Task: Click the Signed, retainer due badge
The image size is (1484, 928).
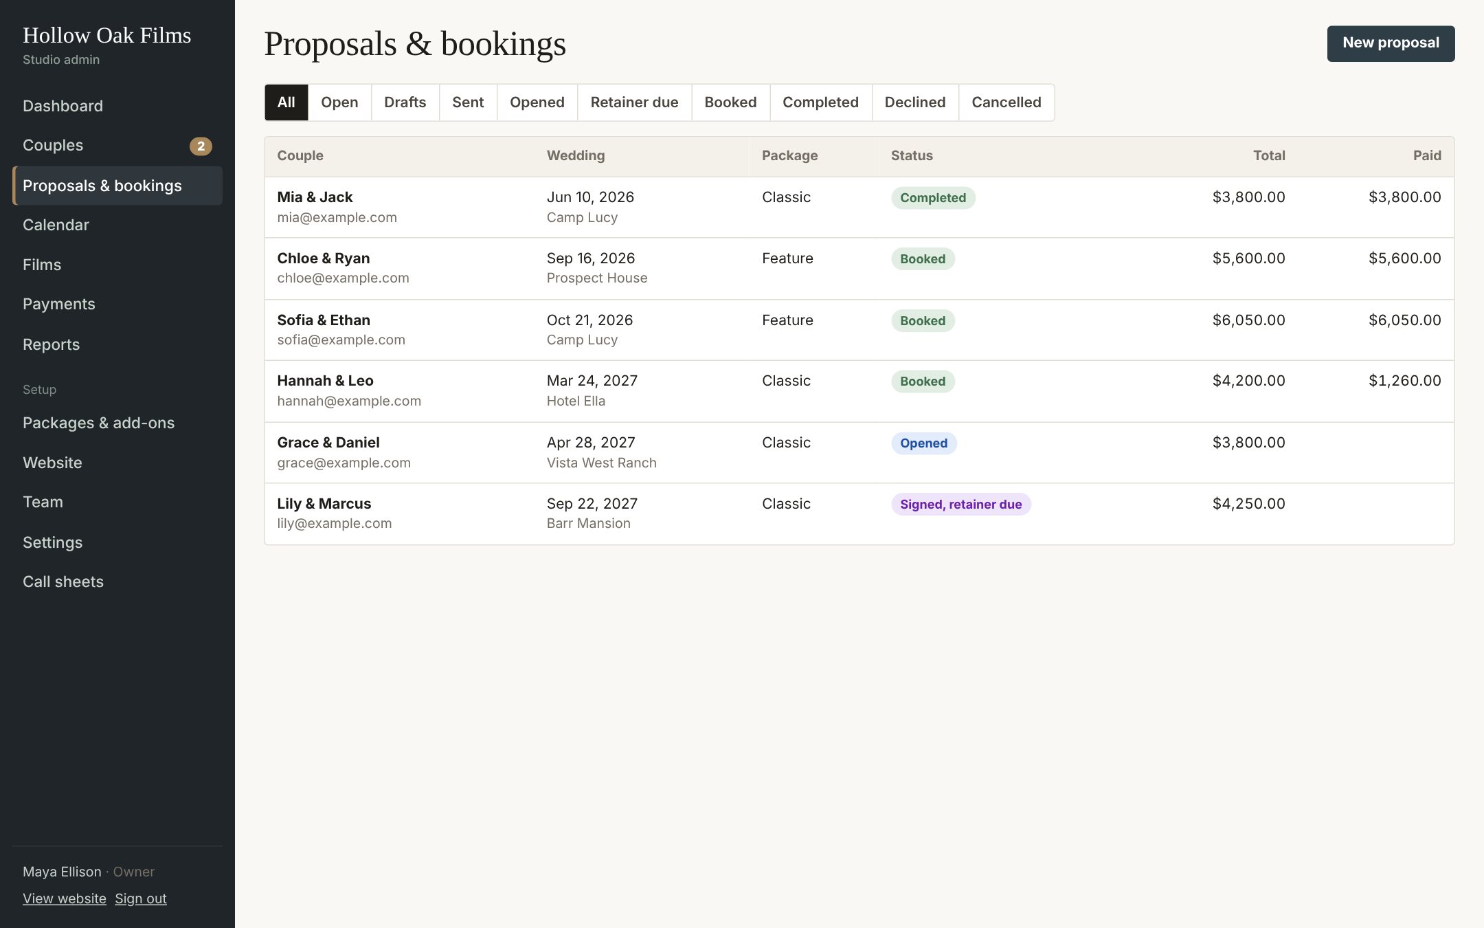Action: click(x=960, y=505)
